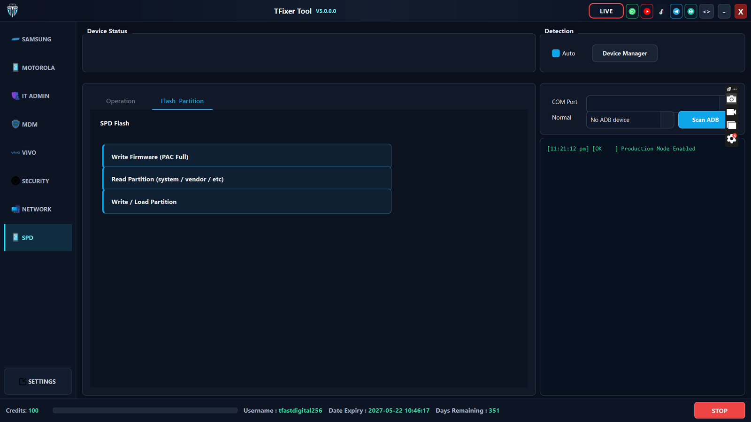Click the Detection panel title
Screen dimensions: 751x422
pyautogui.click(x=559, y=31)
